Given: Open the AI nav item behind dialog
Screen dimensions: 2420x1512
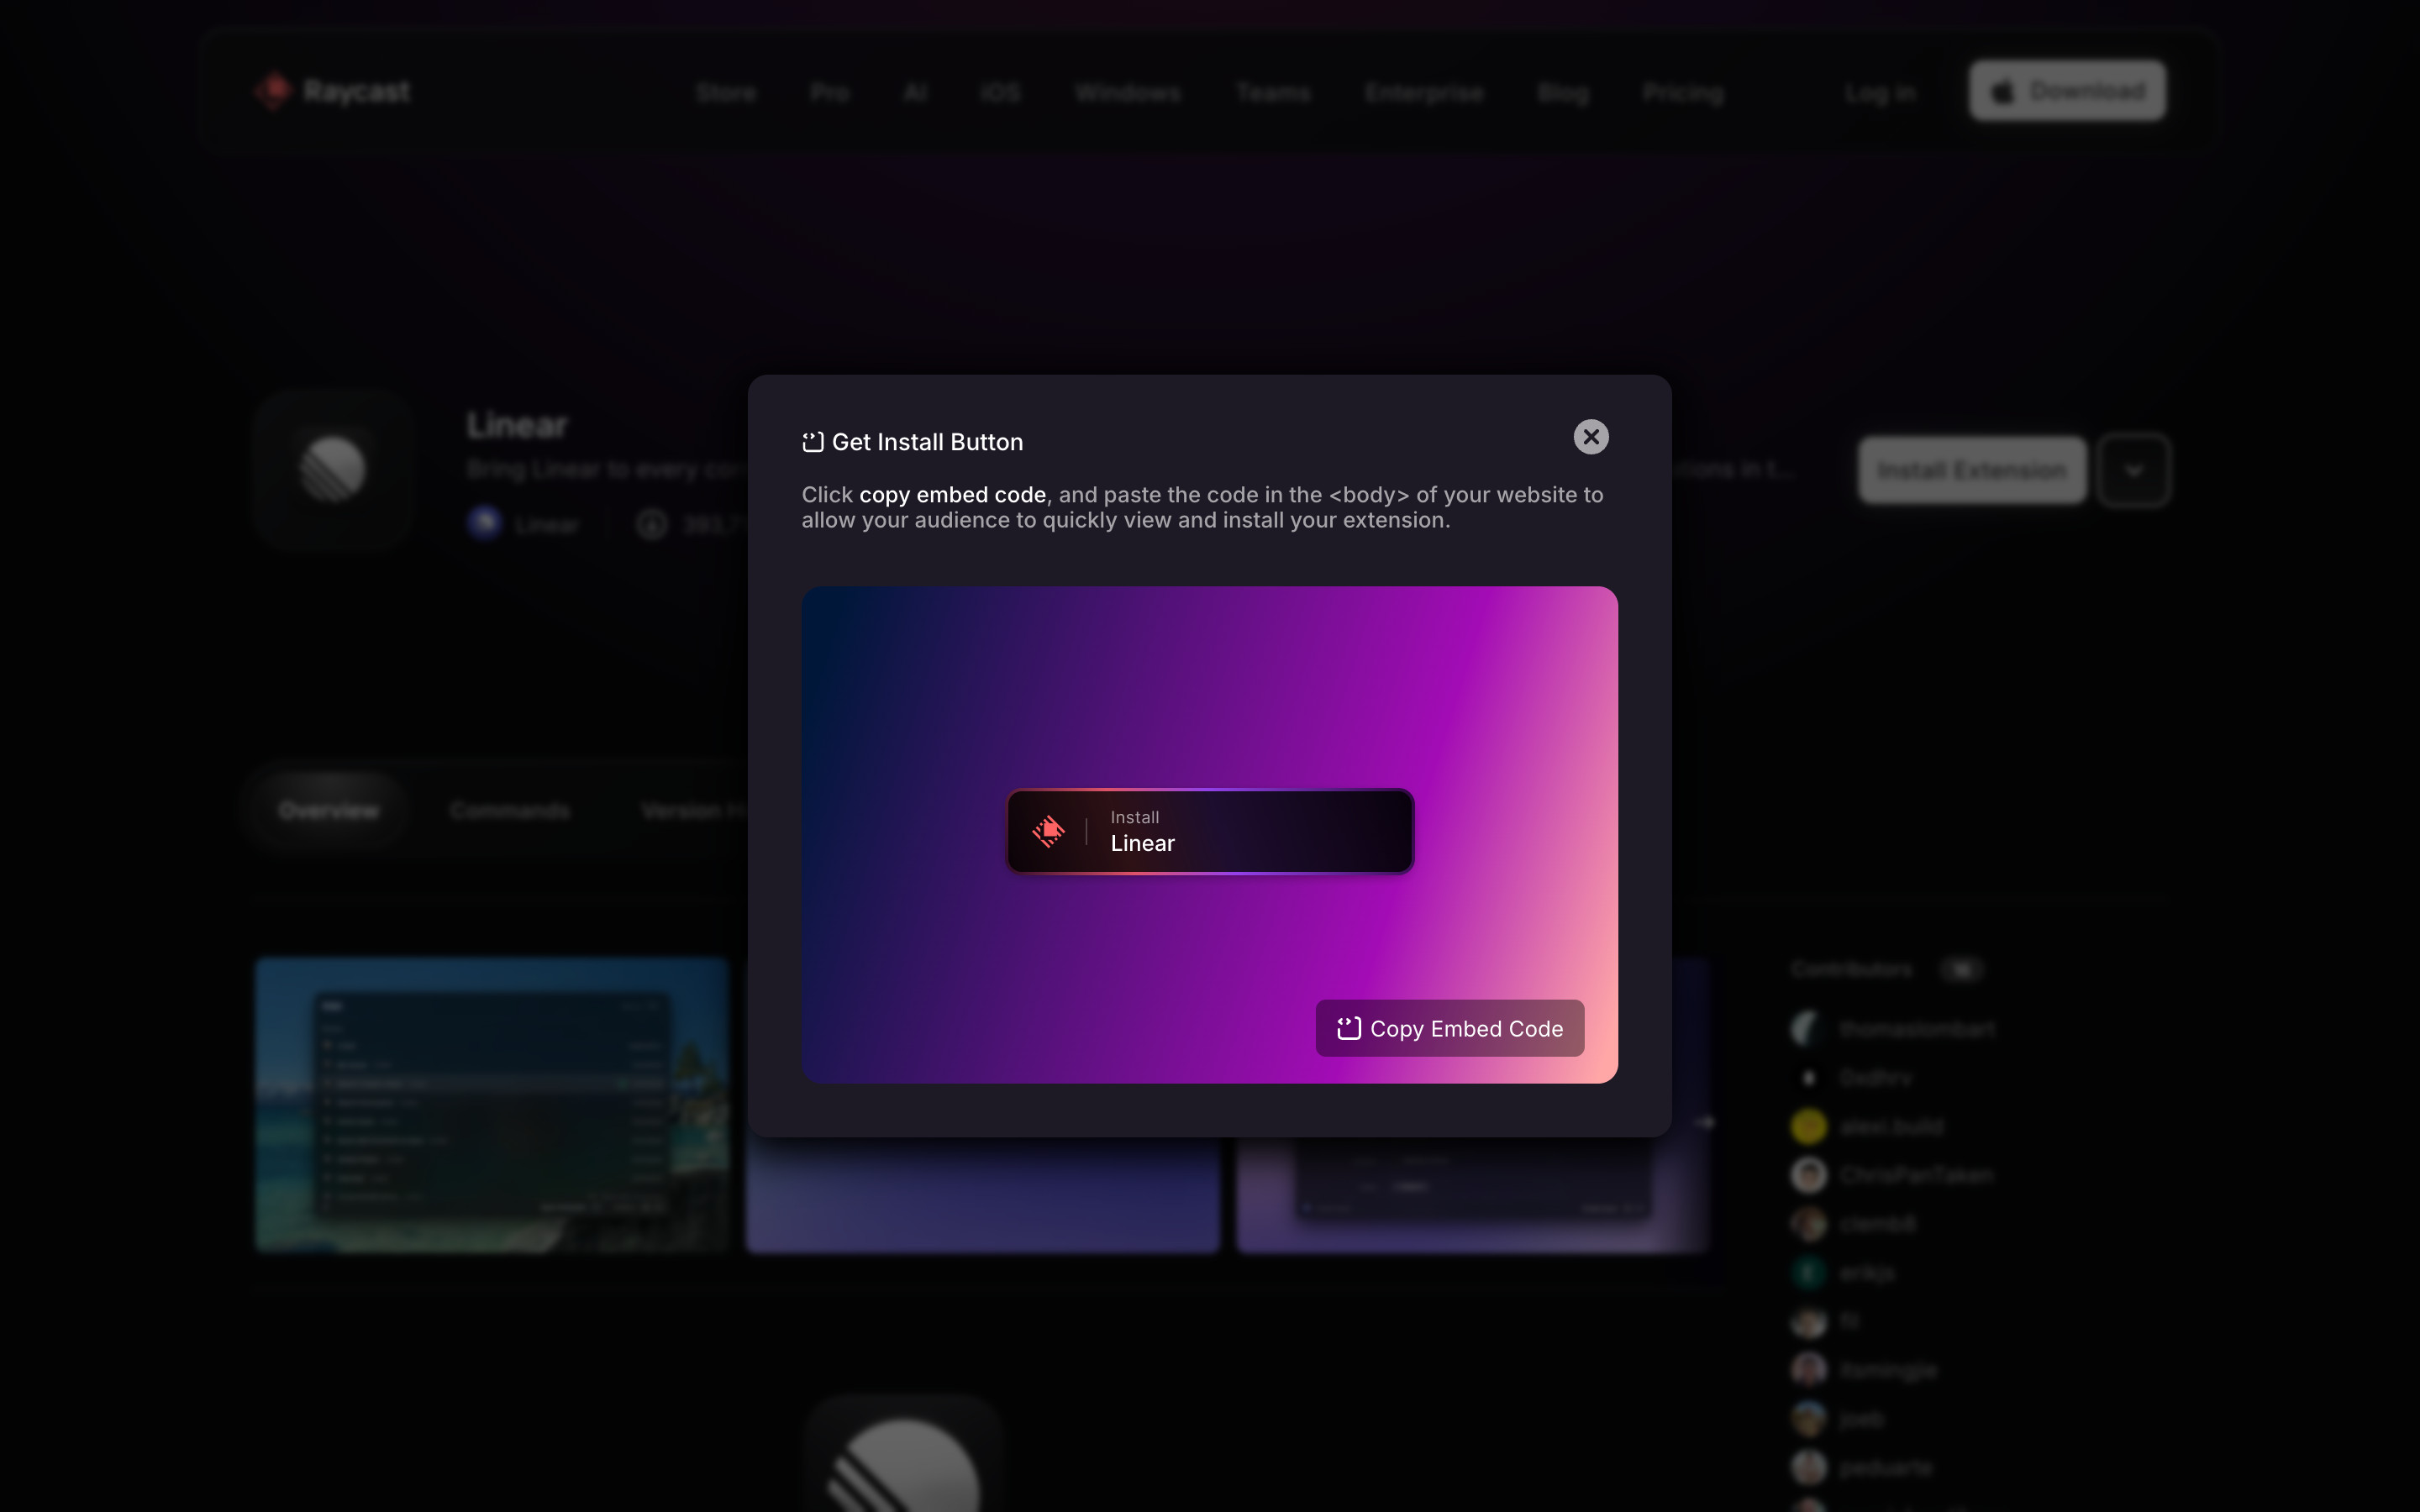Looking at the screenshot, I should click(914, 93).
